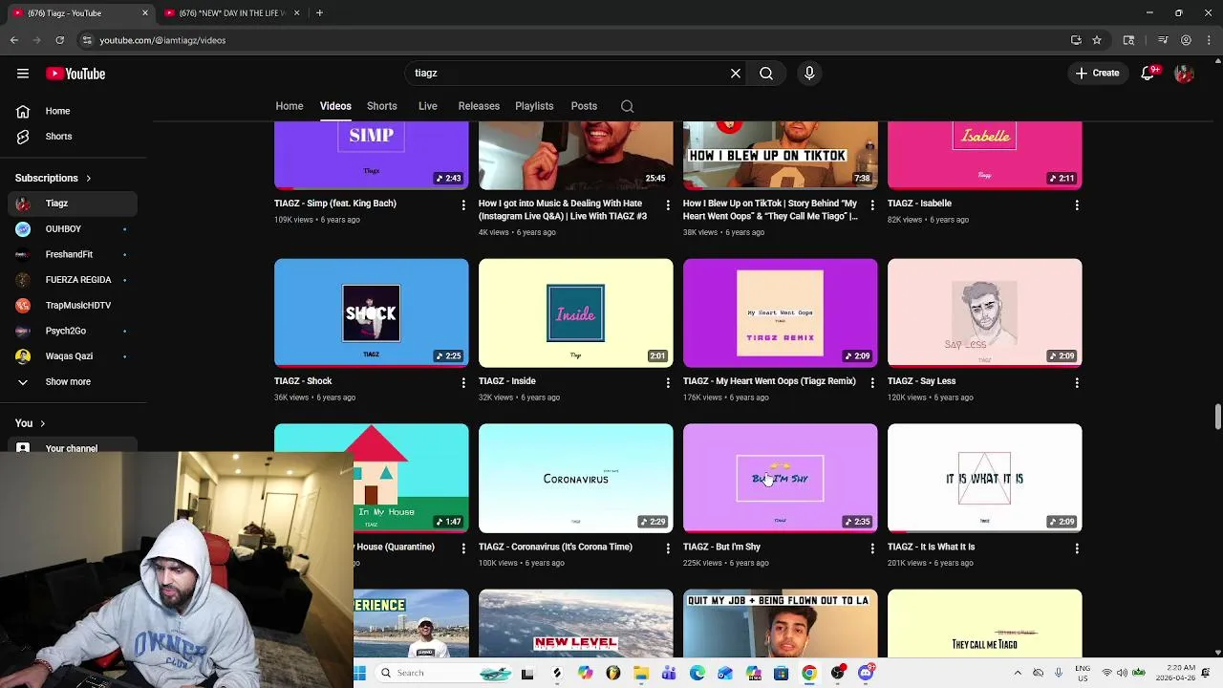Open the Releases tab

479,106
